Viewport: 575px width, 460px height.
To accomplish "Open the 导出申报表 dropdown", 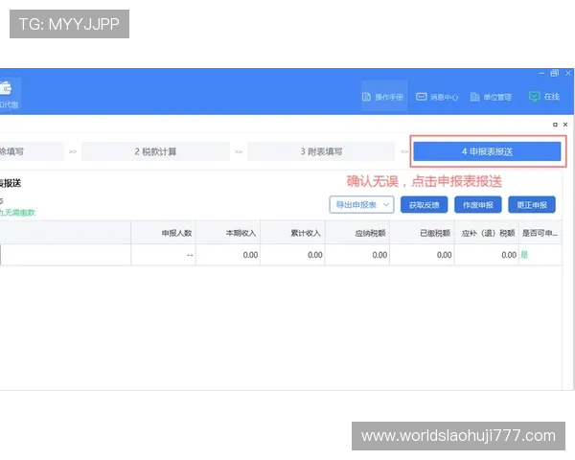I will [x=361, y=205].
